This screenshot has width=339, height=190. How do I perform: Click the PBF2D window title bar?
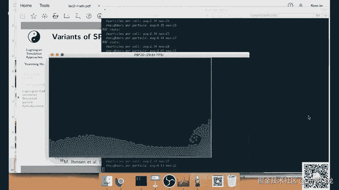(x=149, y=55)
